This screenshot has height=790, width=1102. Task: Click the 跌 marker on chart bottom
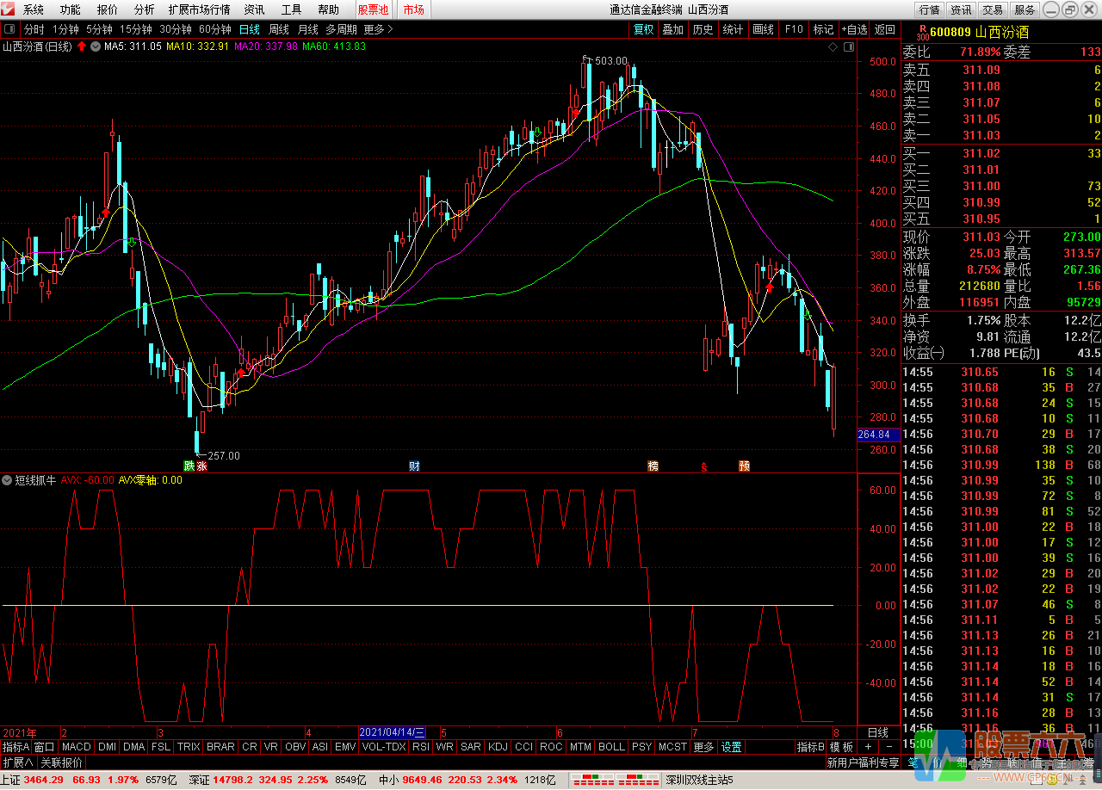189,466
